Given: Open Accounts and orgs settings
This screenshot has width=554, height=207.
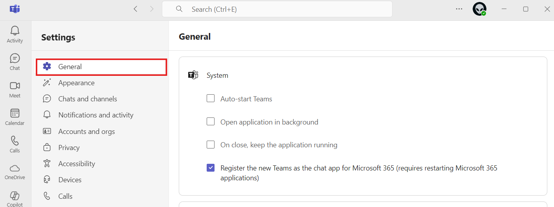Looking at the screenshot, I should tap(86, 132).
